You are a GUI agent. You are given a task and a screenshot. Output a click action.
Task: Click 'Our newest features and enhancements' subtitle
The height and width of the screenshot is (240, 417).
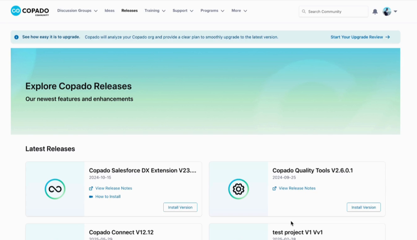(x=79, y=99)
